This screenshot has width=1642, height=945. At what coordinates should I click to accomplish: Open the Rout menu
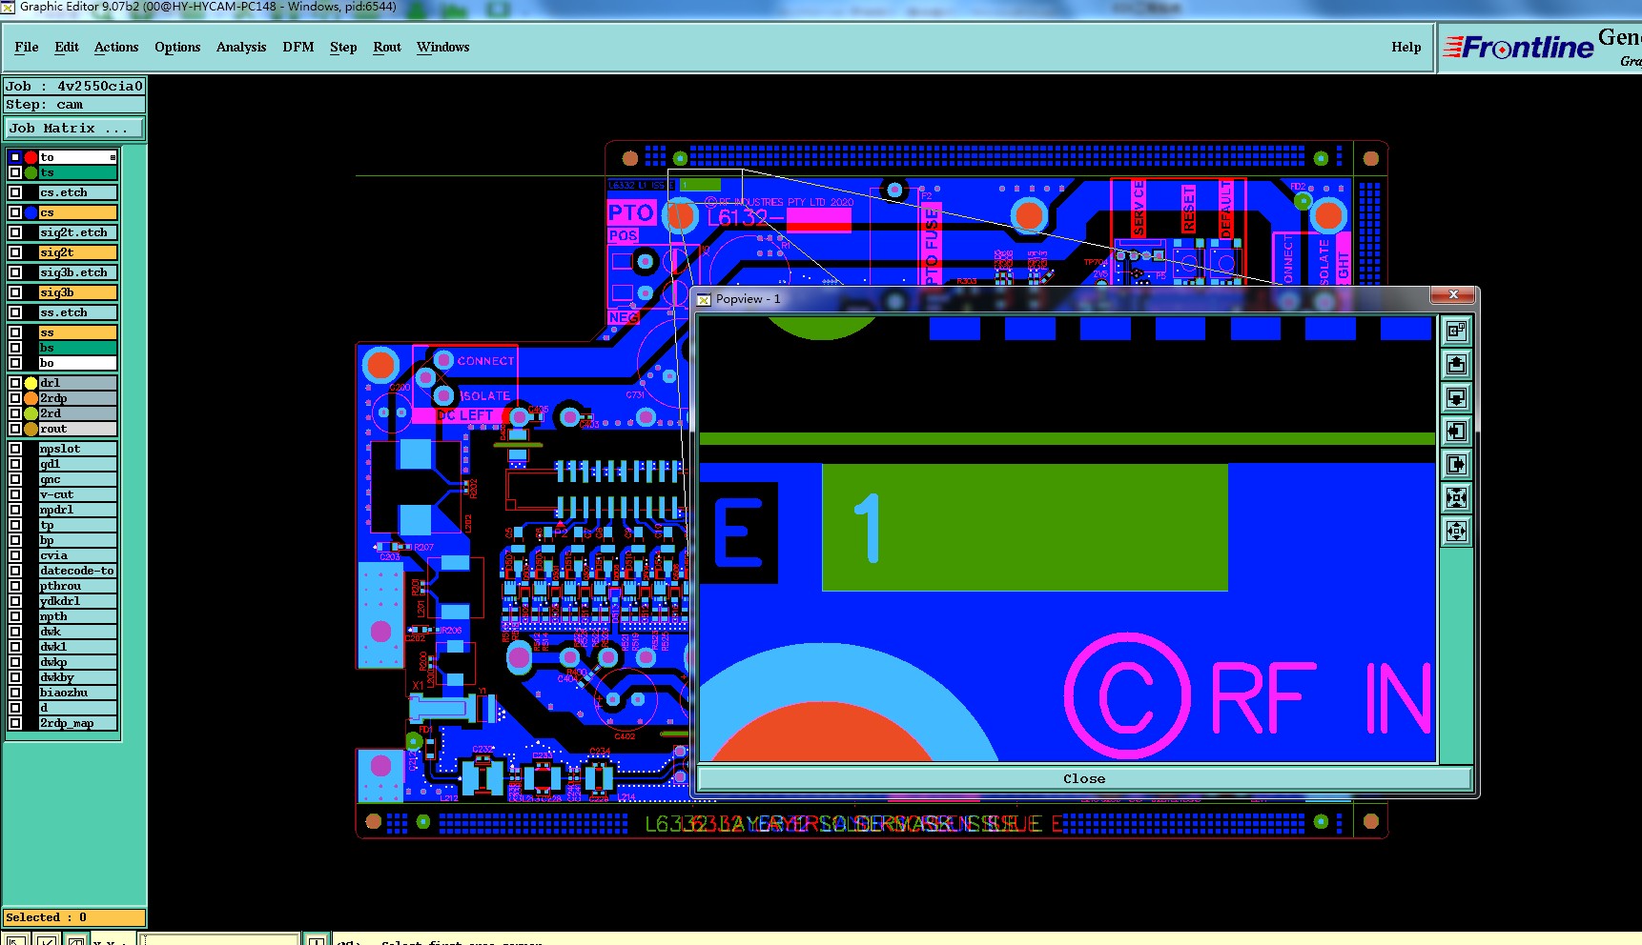pos(387,47)
